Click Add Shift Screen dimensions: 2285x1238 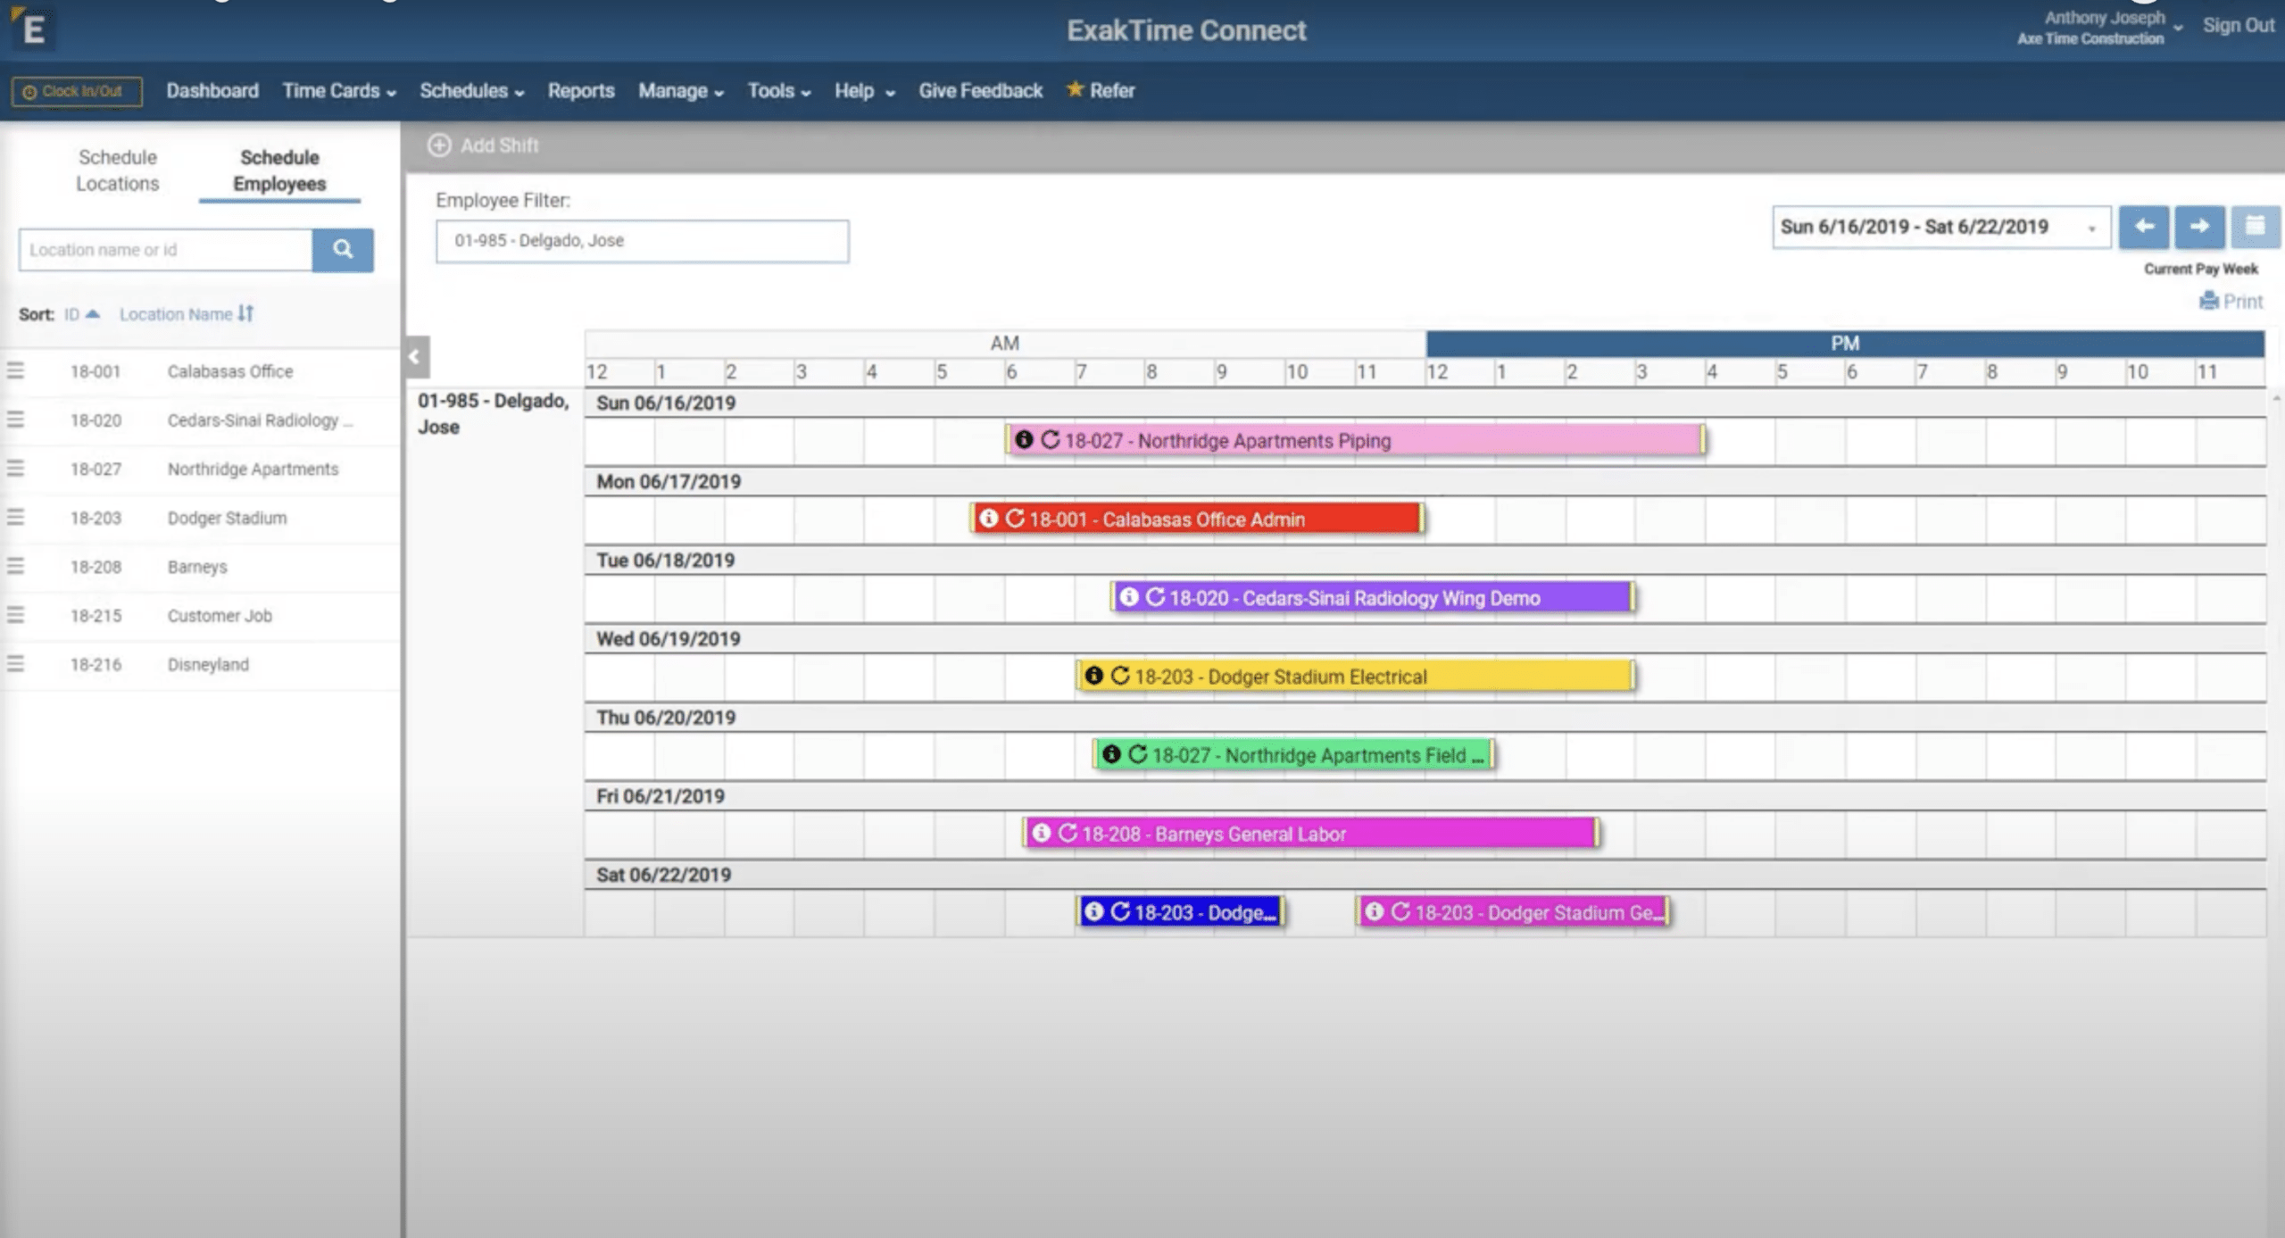[483, 145]
